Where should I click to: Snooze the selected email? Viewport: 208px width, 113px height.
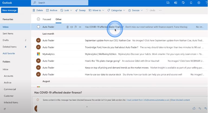[134, 10]
